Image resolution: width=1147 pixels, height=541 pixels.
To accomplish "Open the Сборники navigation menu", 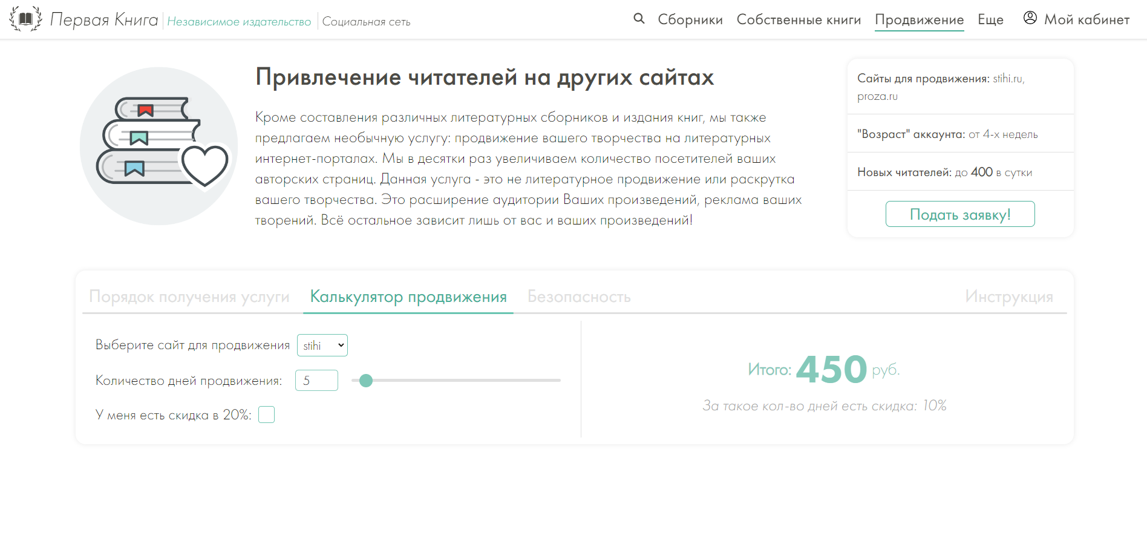I will coord(690,20).
